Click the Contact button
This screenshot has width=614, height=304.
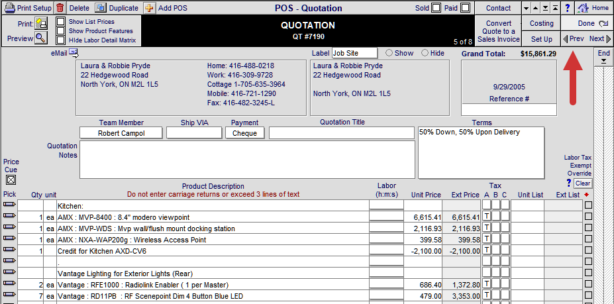click(x=498, y=8)
